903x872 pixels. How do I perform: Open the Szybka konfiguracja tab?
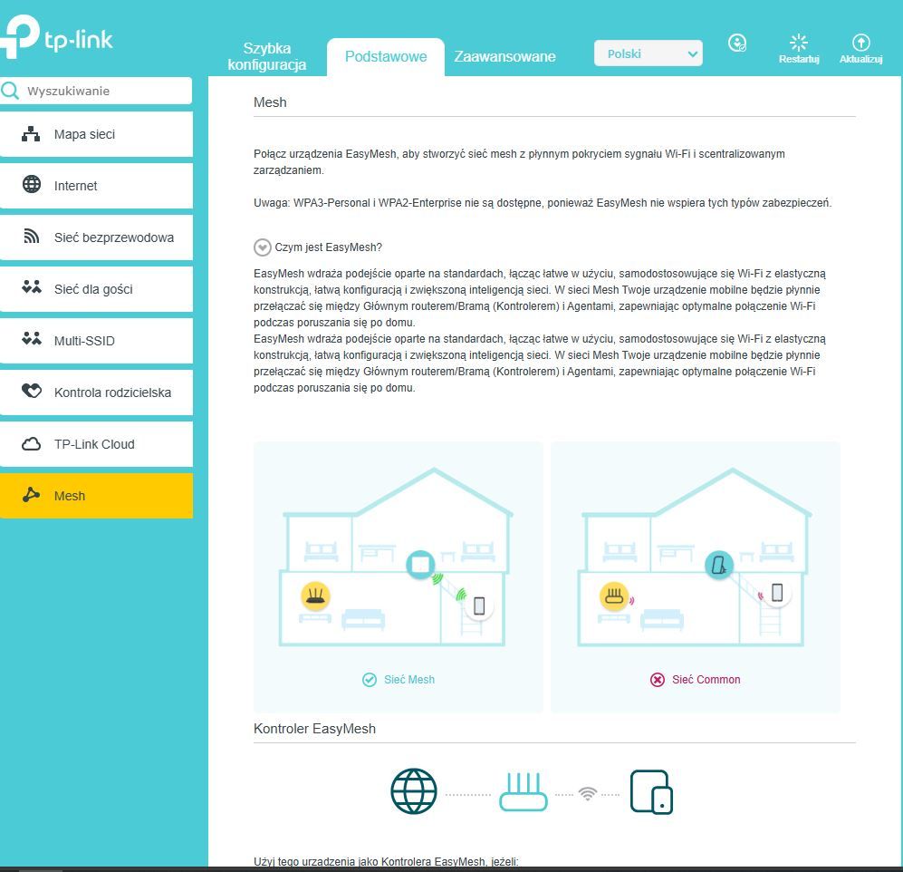(266, 56)
